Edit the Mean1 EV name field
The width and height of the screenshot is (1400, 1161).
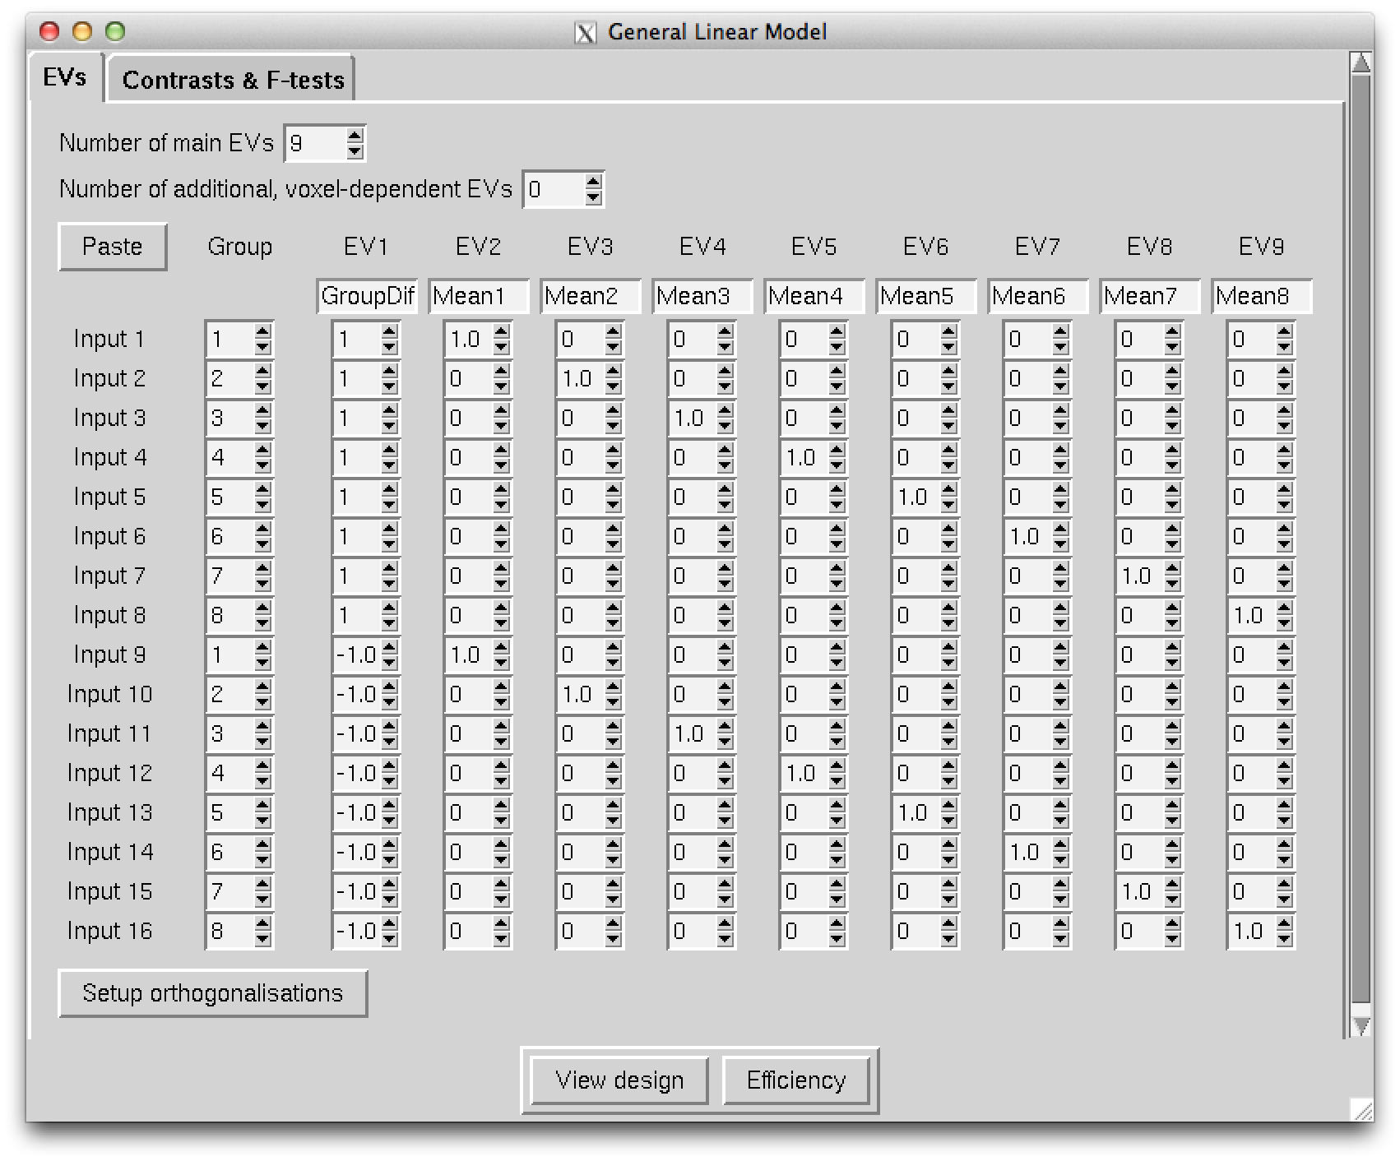(x=478, y=296)
